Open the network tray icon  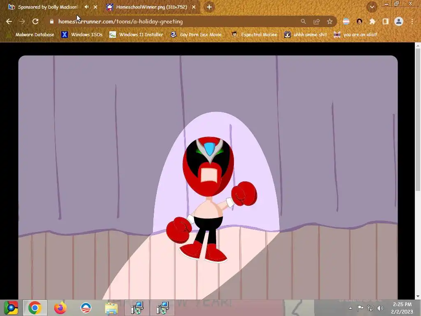[x=370, y=308]
